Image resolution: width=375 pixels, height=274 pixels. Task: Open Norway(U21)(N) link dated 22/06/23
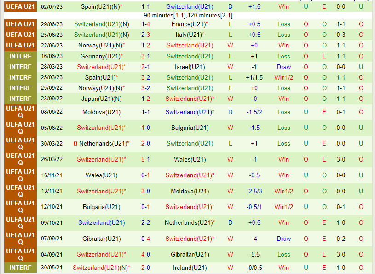click(x=101, y=45)
